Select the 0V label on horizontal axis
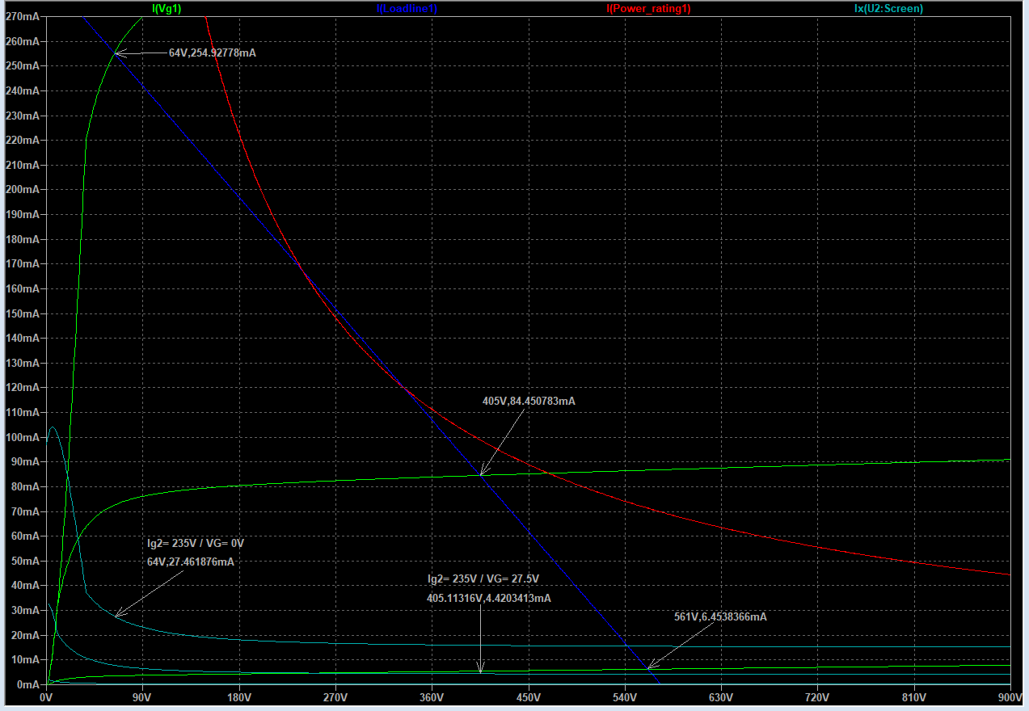This screenshot has width=1029, height=711. pos(46,697)
